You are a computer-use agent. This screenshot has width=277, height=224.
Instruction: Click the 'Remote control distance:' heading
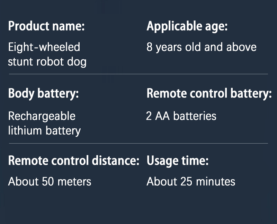coord(74,161)
